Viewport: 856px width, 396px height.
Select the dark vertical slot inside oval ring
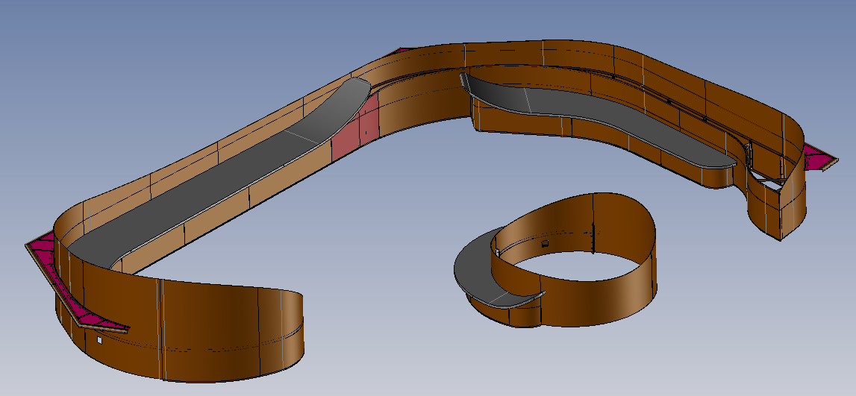pyautogui.click(x=592, y=239)
